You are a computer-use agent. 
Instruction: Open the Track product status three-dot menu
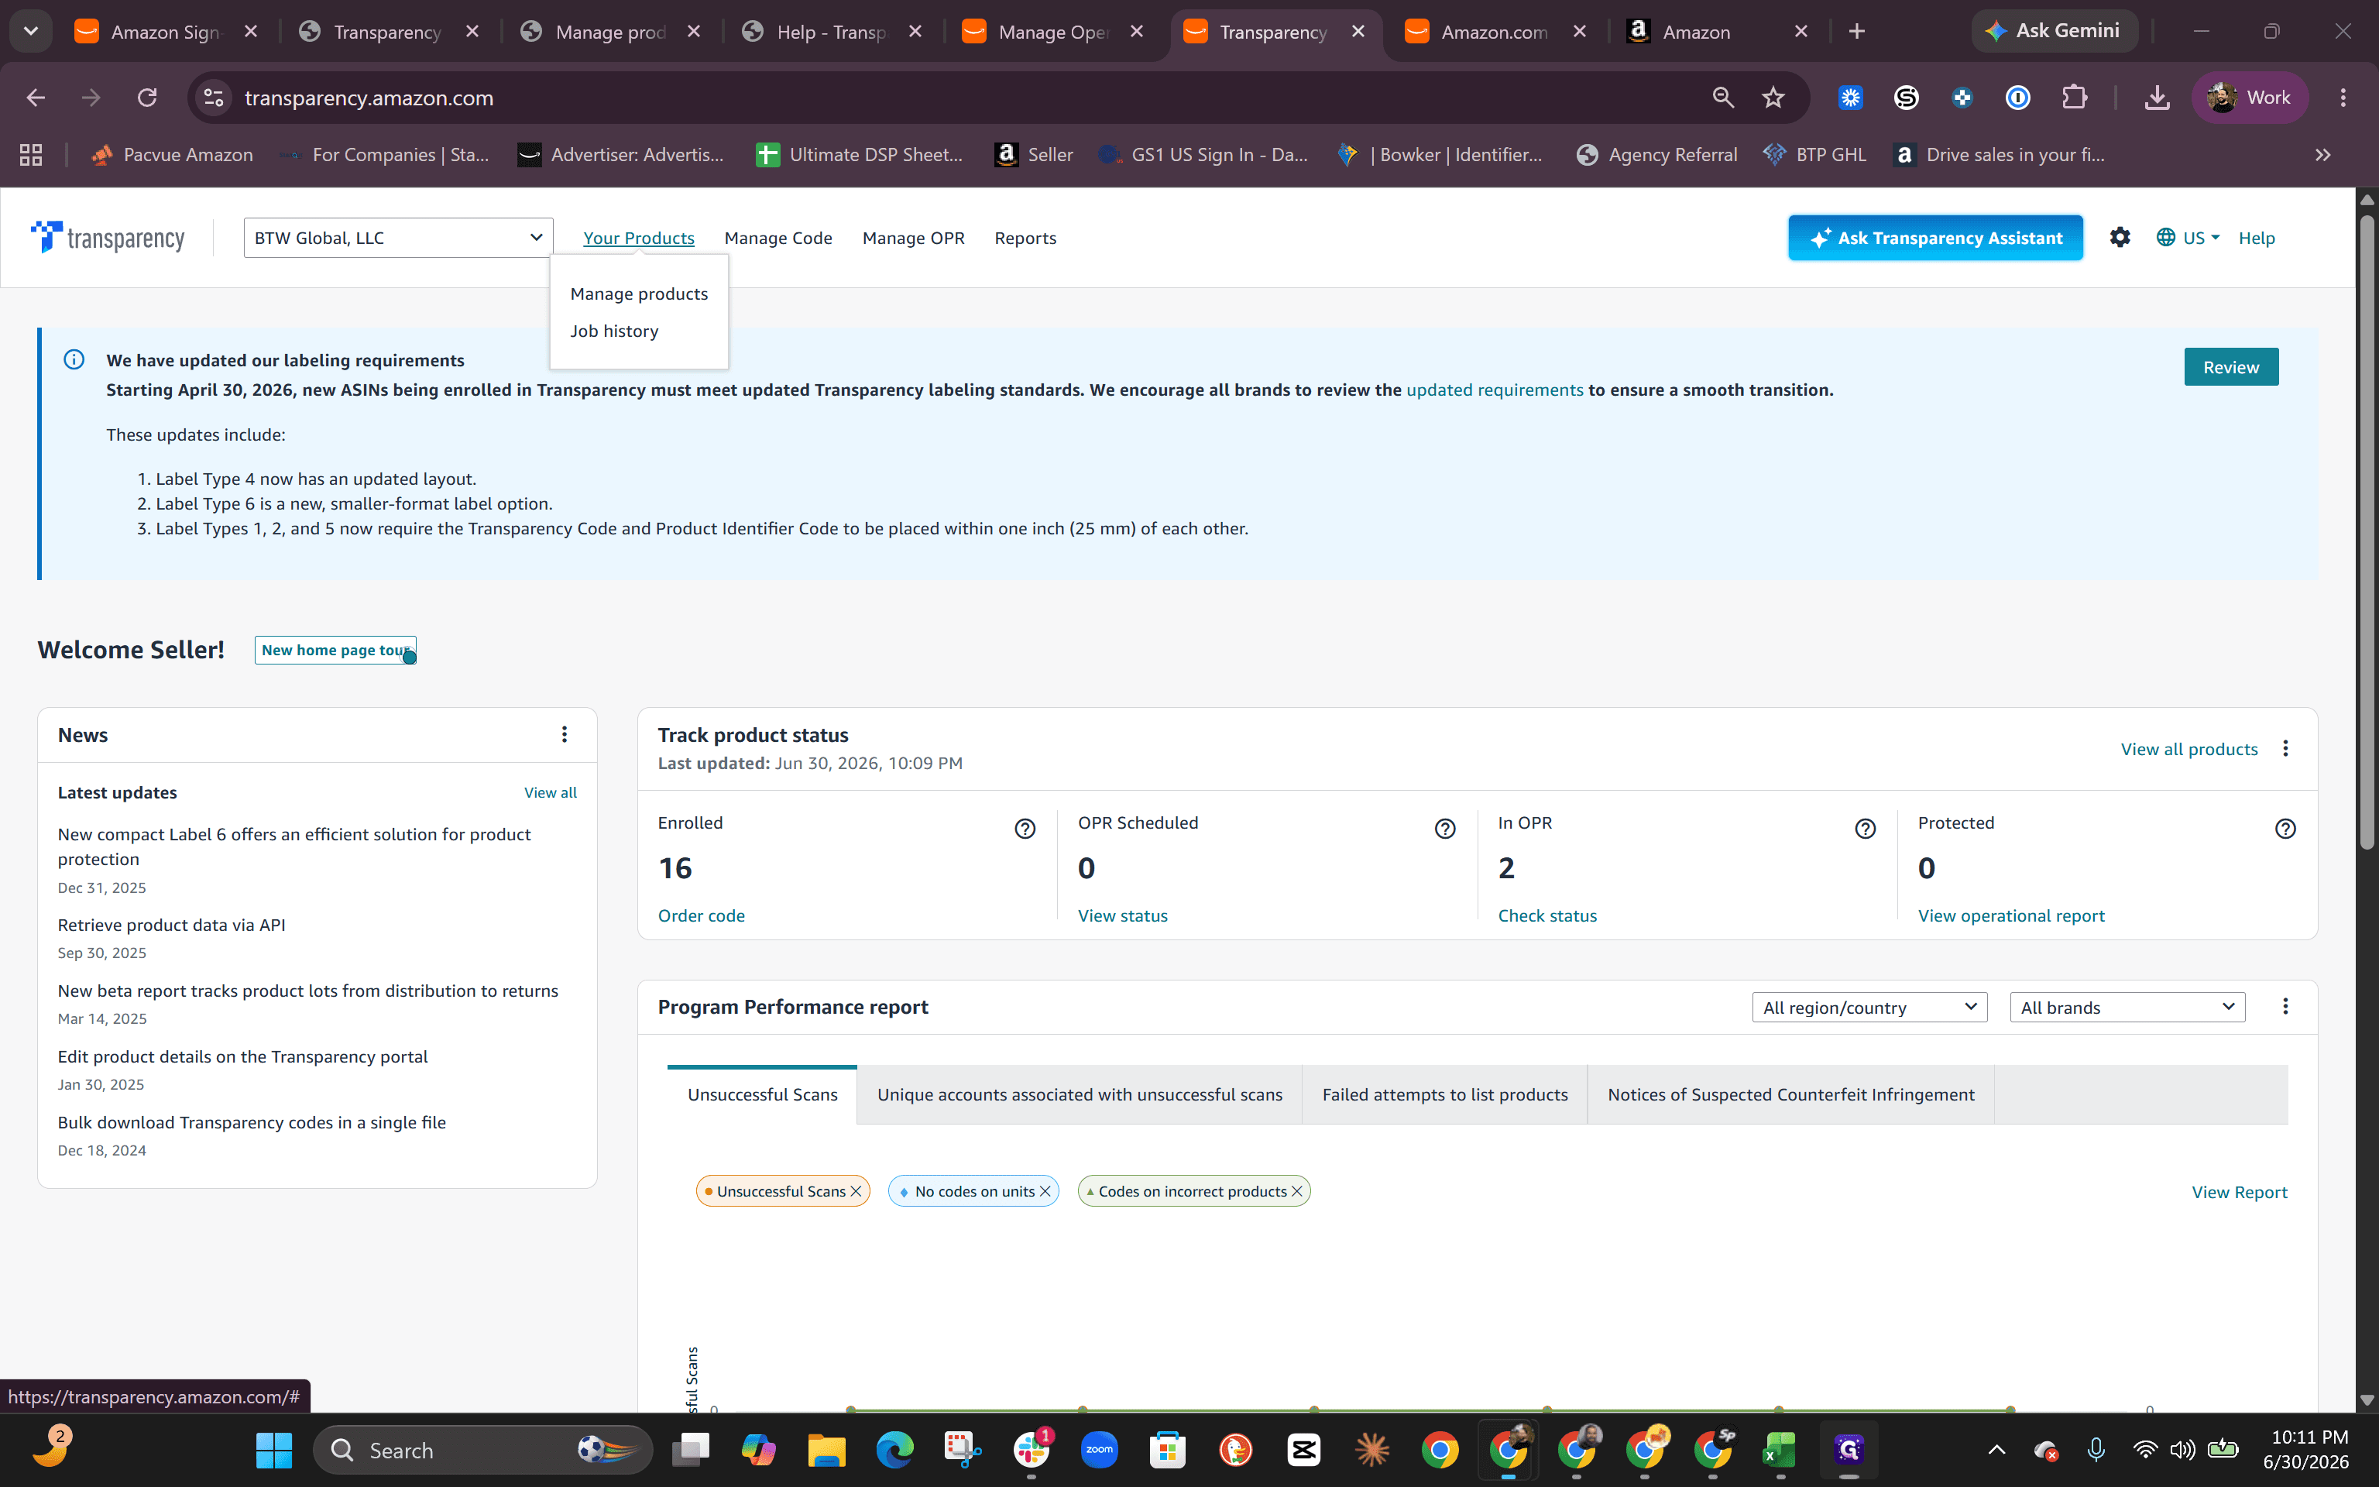click(2285, 748)
